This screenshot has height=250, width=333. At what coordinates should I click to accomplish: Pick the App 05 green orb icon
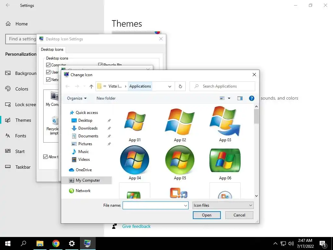[180, 160]
